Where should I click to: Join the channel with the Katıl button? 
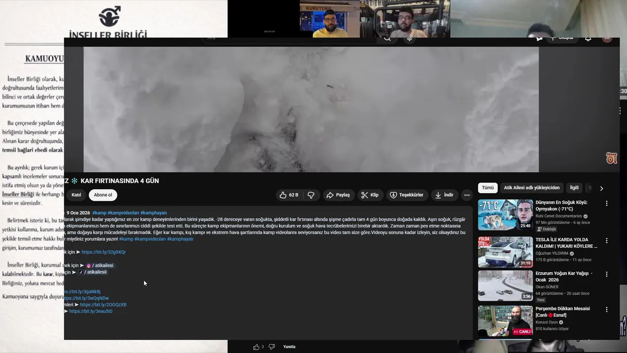point(76,195)
